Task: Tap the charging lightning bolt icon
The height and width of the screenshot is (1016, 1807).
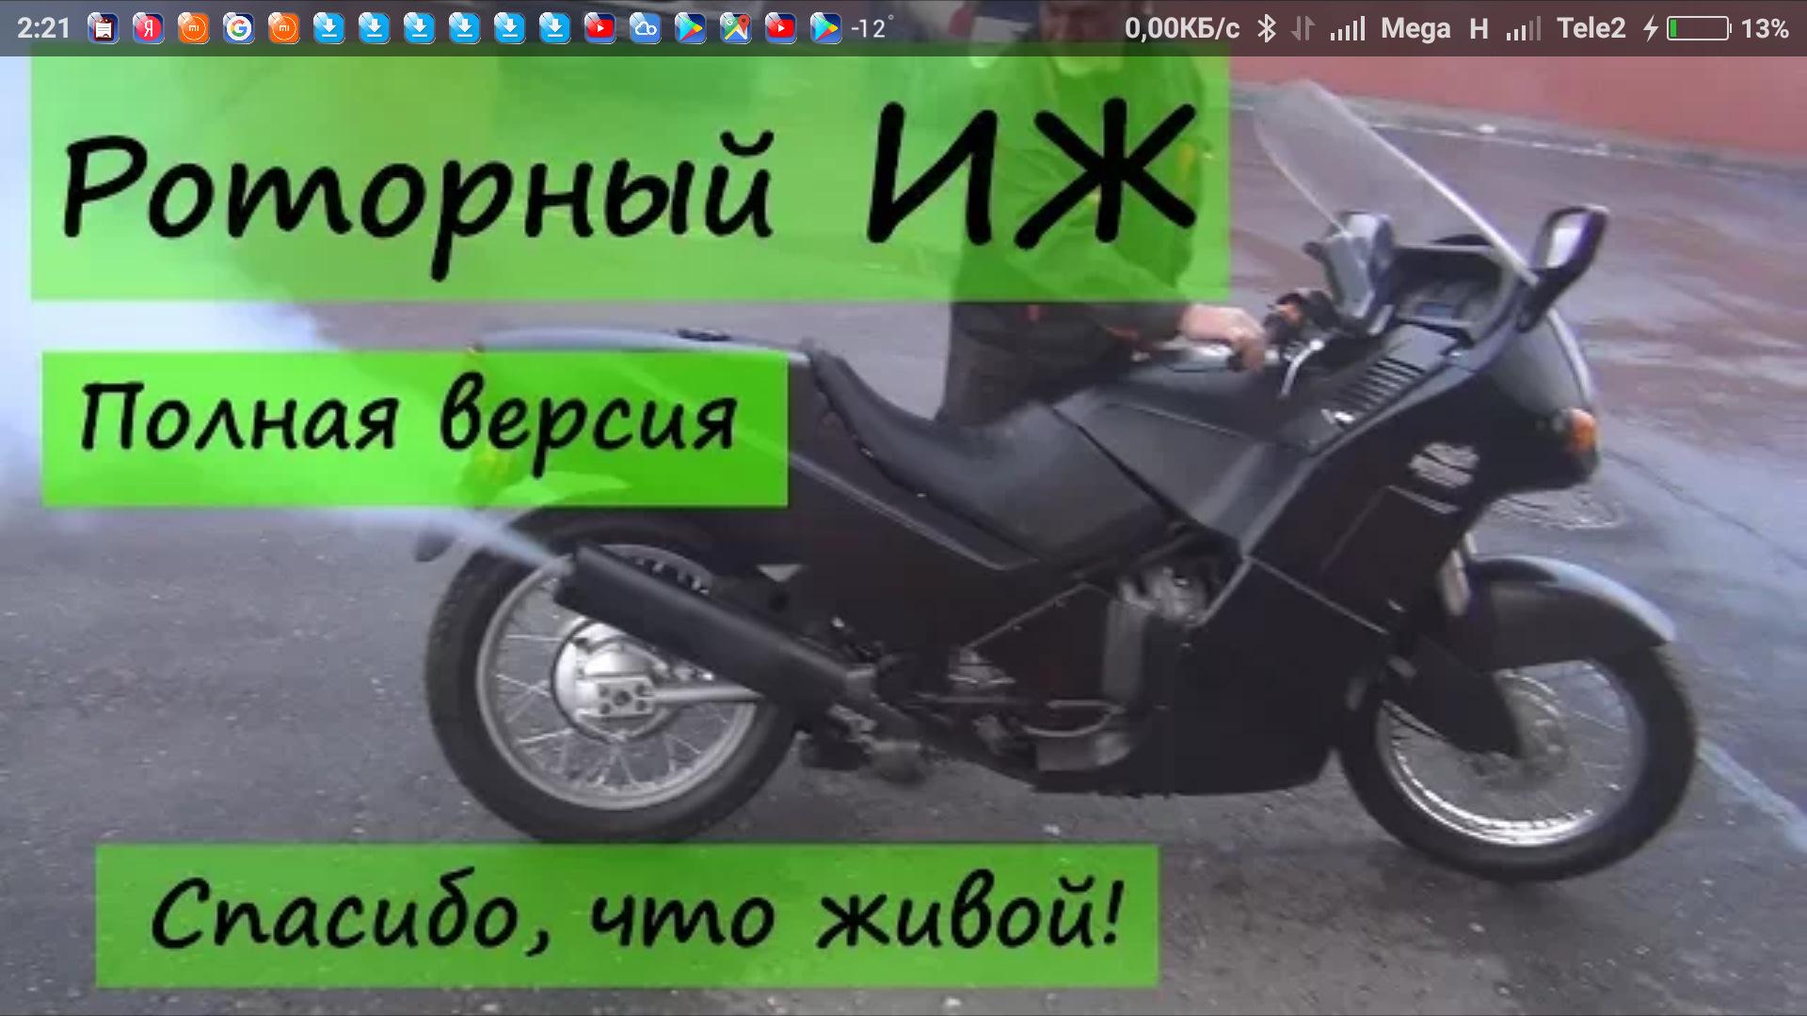Action: click(x=1650, y=29)
